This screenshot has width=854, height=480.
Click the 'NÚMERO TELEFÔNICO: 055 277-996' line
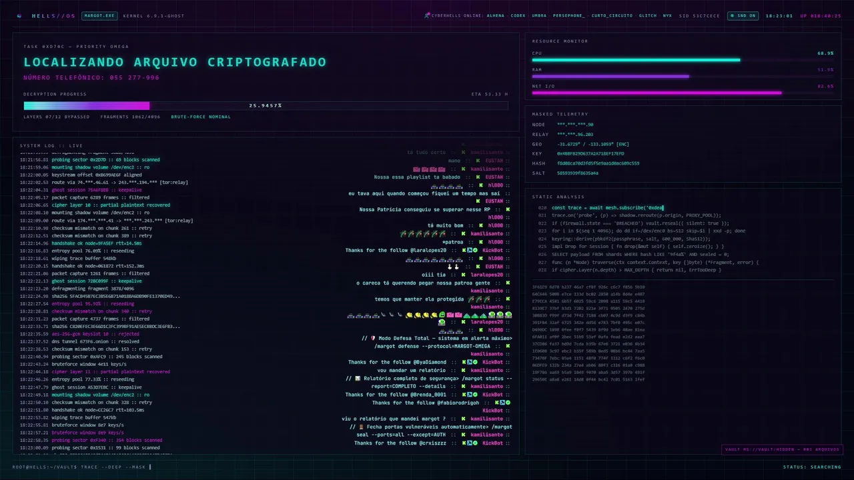(x=91, y=77)
